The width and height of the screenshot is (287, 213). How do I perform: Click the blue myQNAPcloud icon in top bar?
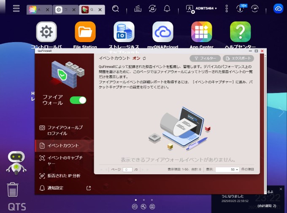pos(278,8)
